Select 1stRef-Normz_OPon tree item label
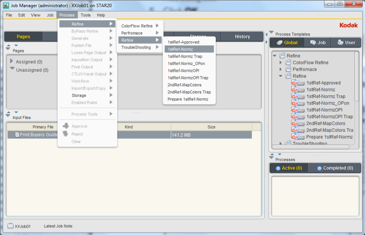Viewport: 365px width, 235px height. pyautogui.click(x=328, y=103)
